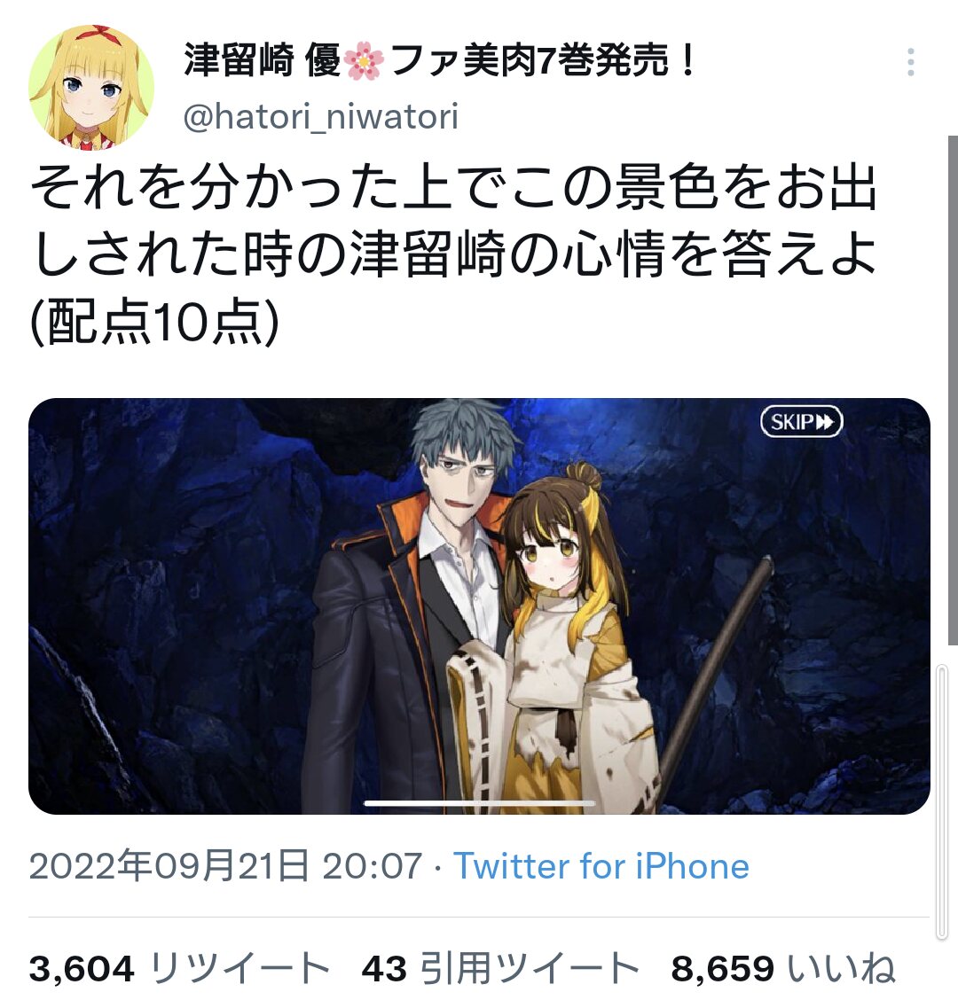Open the 津留崎 優 display name
958x1000 pixels.
tap(263, 61)
